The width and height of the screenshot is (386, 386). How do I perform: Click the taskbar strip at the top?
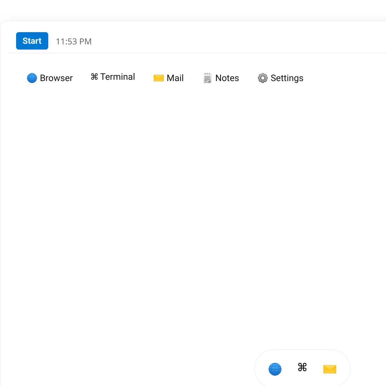pyautogui.click(x=193, y=41)
